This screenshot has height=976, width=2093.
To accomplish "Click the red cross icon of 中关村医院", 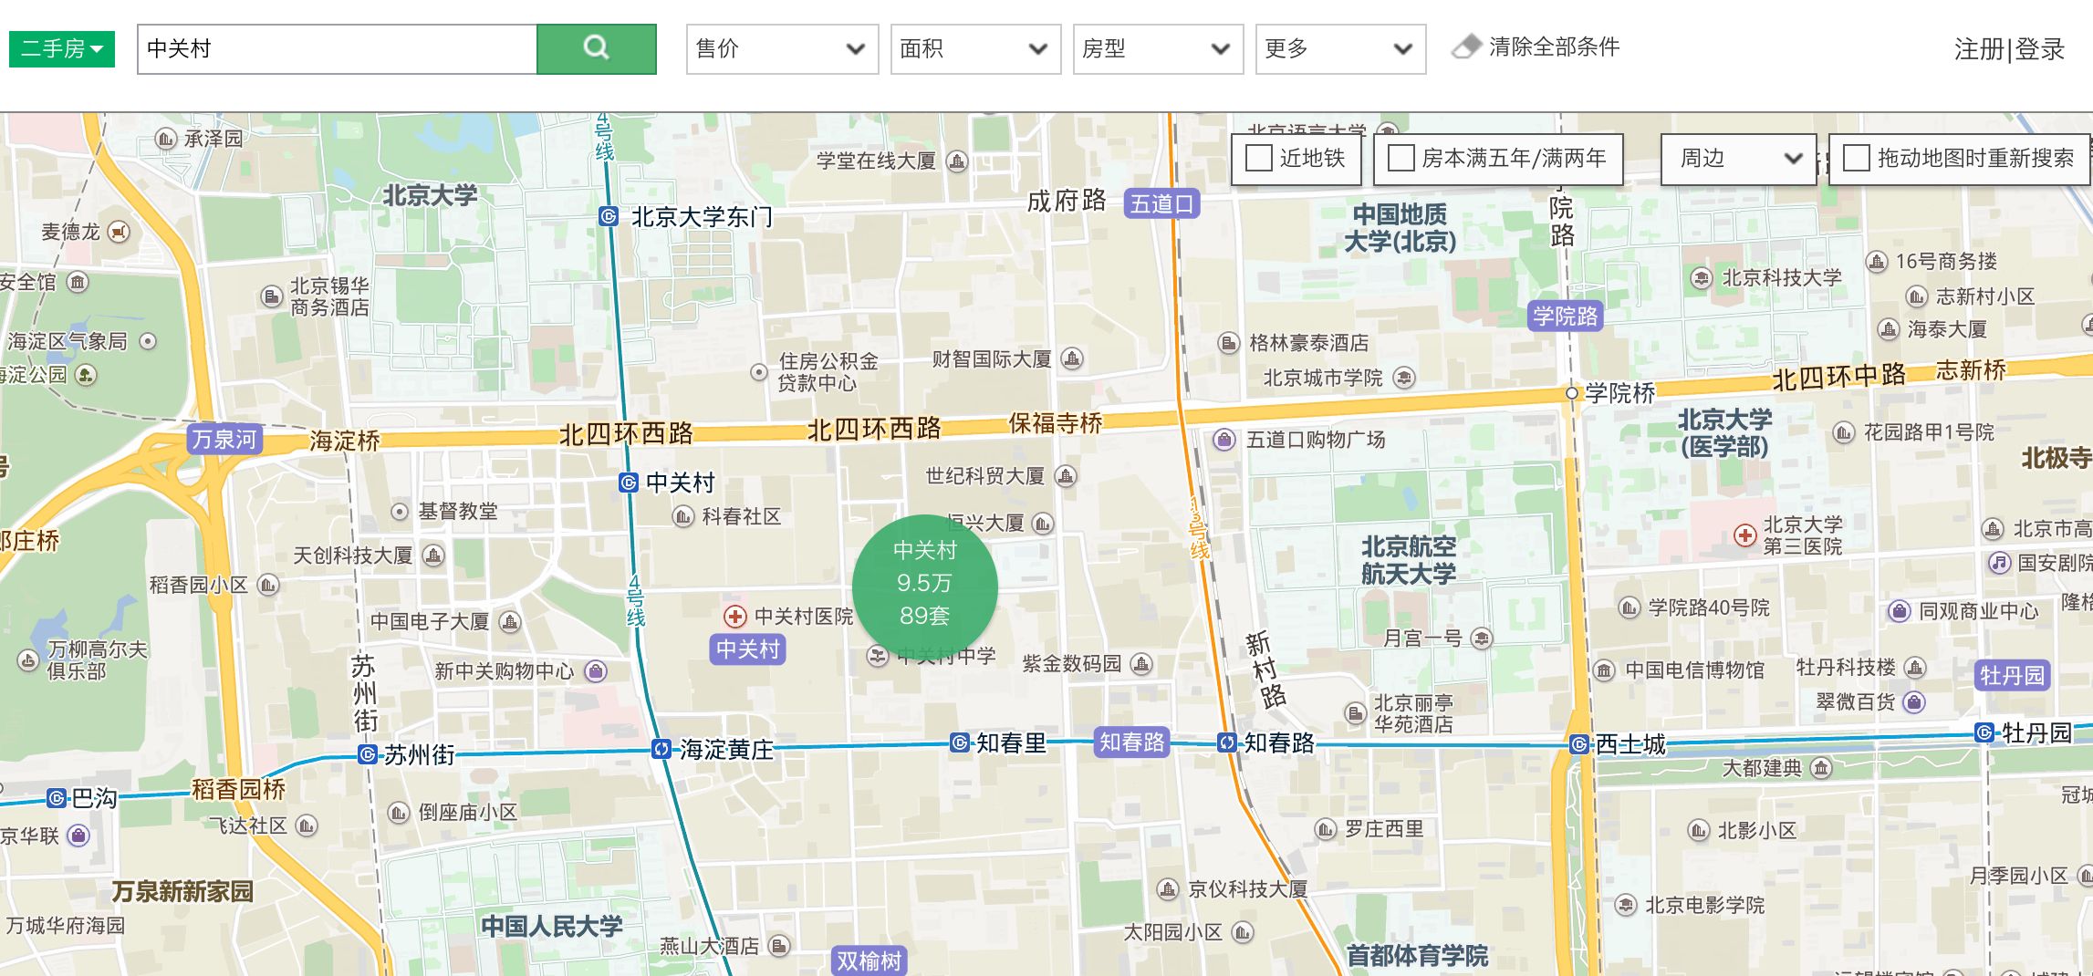I will pyautogui.click(x=735, y=617).
